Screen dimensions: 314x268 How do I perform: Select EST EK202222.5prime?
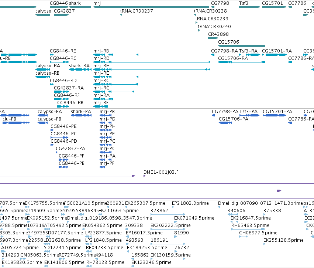[168, 229]
